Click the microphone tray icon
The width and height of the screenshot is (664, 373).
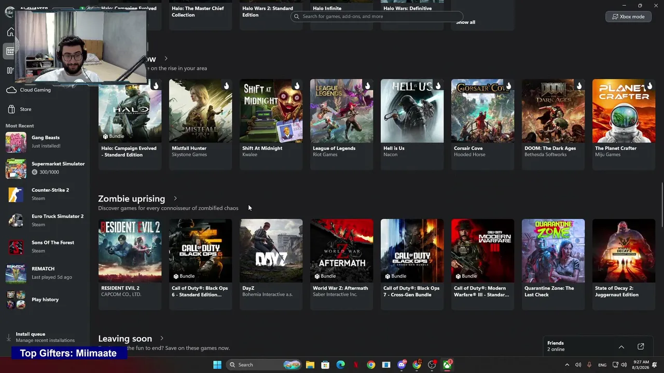[x=589, y=365]
